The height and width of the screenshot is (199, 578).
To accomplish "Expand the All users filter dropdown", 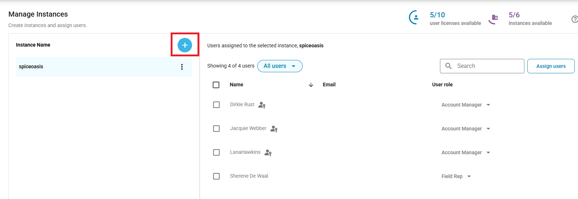I will pos(280,66).
